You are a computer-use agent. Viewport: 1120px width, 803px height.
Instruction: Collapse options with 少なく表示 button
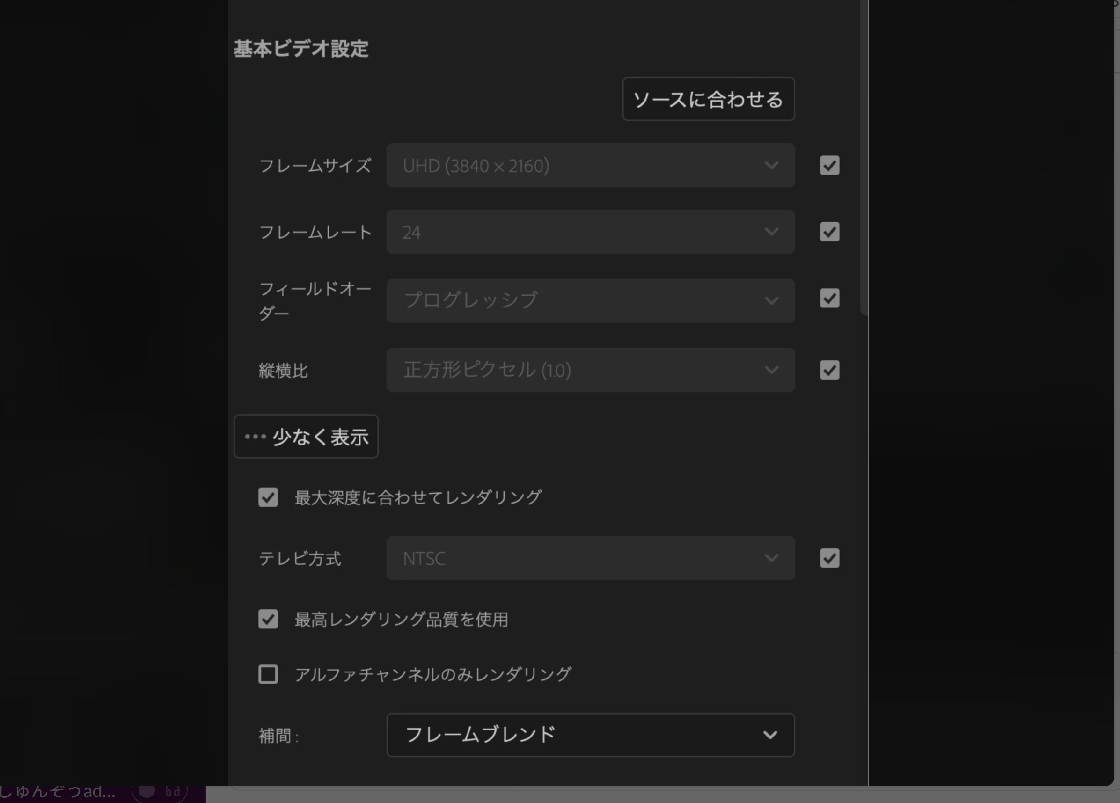click(x=306, y=437)
